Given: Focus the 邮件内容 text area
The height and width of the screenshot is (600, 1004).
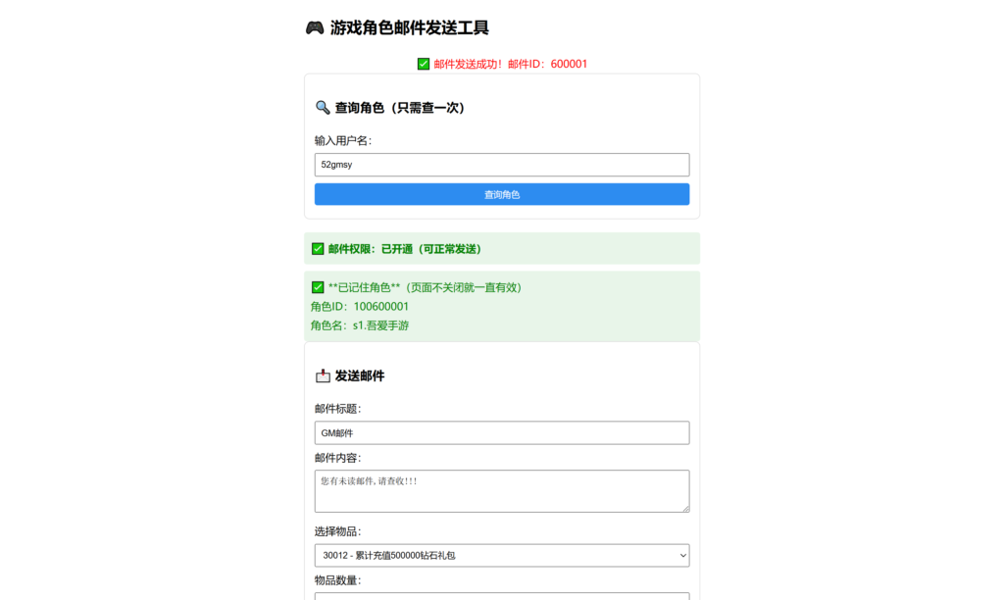Looking at the screenshot, I should click(502, 491).
